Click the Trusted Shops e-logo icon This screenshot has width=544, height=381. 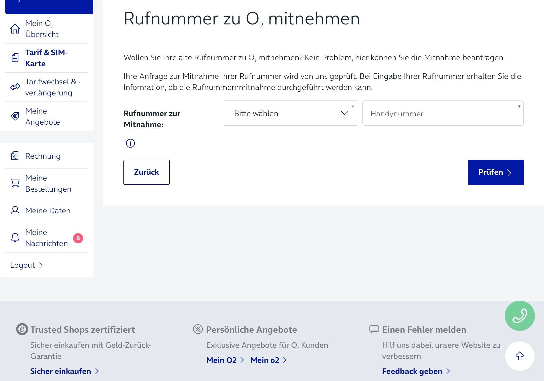(x=22, y=329)
